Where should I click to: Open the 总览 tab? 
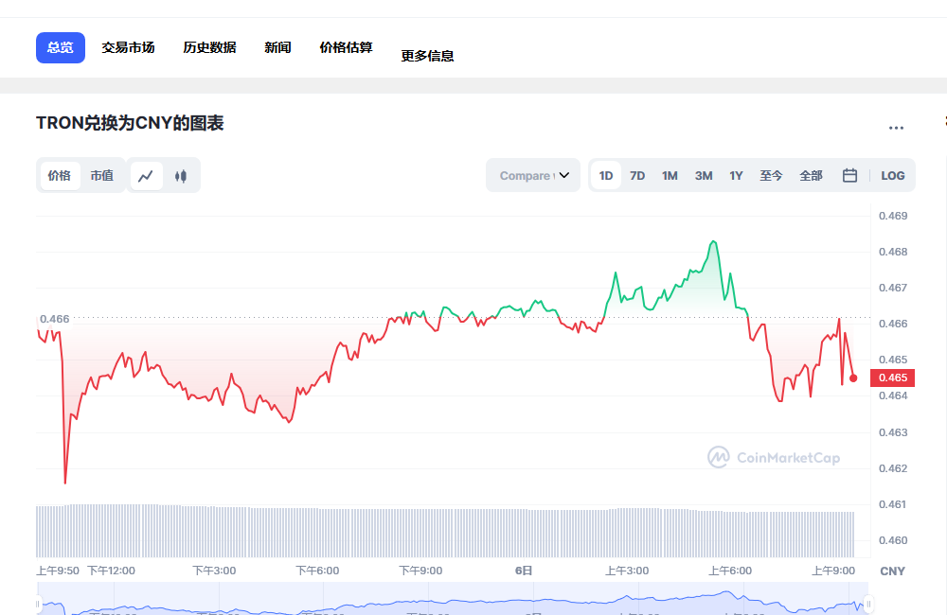pyautogui.click(x=61, y=47)
